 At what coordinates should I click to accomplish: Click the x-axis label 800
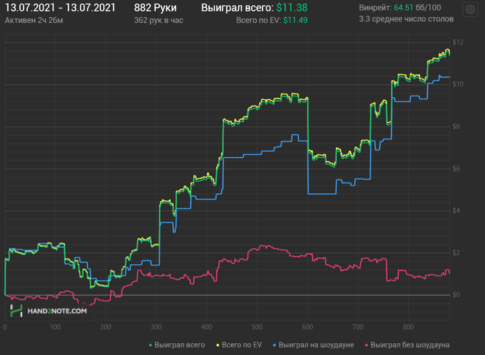[x=408, y=327]
